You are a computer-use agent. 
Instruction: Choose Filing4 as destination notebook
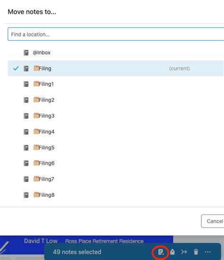pos(116,131)
